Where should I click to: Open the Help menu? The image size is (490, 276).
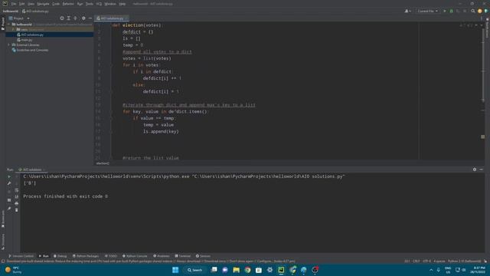(122, 4)
